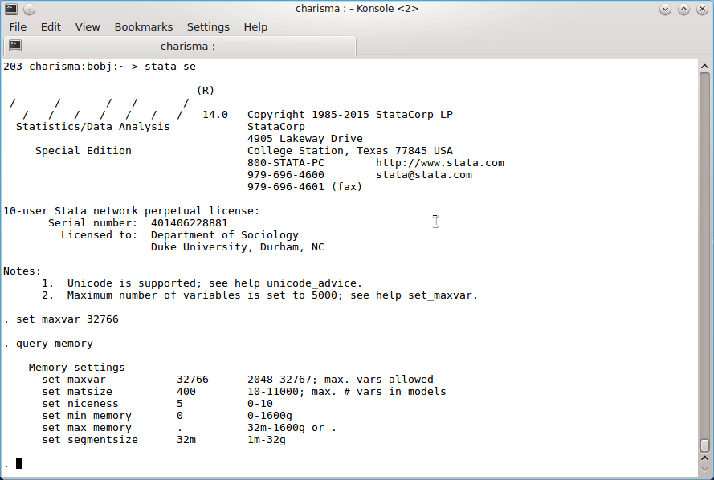Click 'Department of Sociology' text
This screenshot has height=480, width=714.
[225, 235]
